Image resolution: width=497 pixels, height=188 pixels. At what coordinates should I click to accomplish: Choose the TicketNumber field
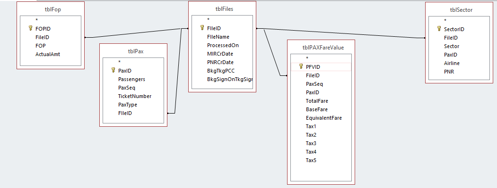click(133, 96)
